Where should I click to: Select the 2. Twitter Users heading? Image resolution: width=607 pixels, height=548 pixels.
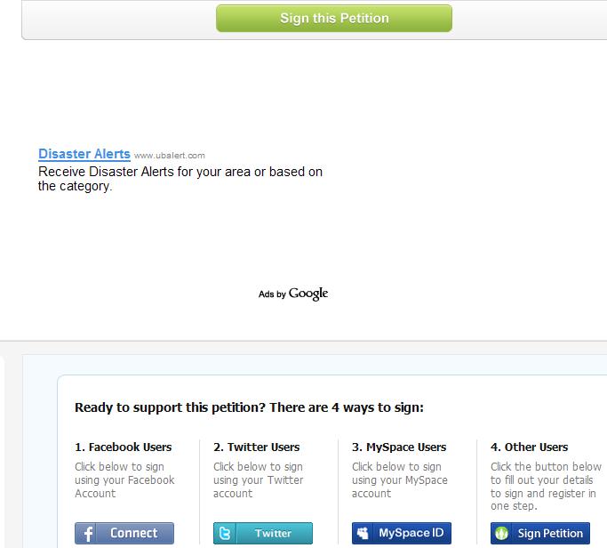click(256, 447)
